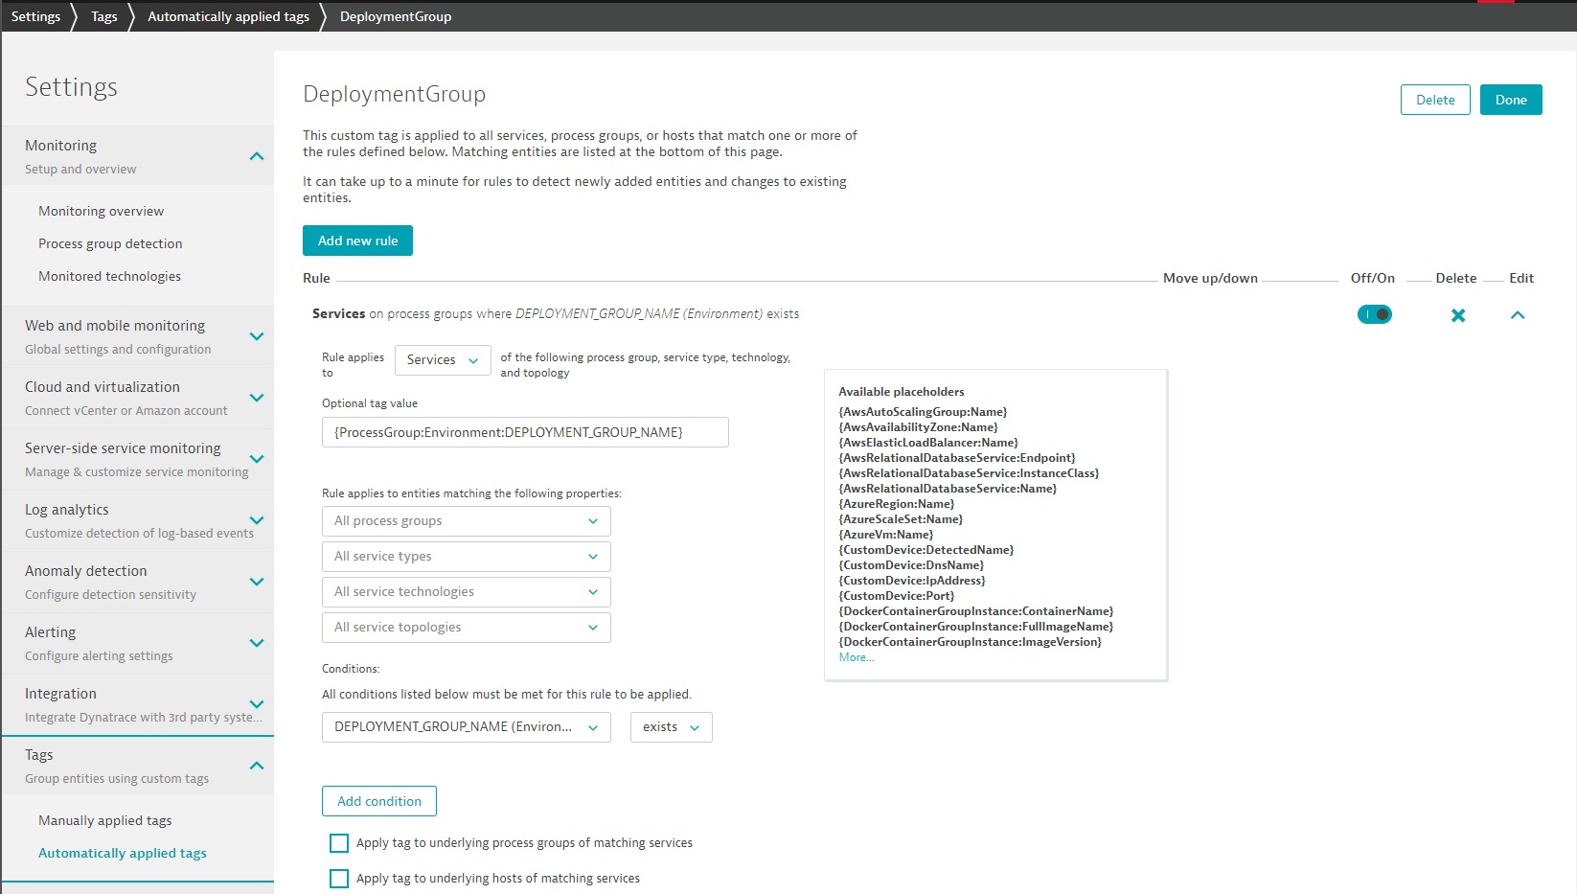Expand Web and mobile monitoring section

coord(257,336)
